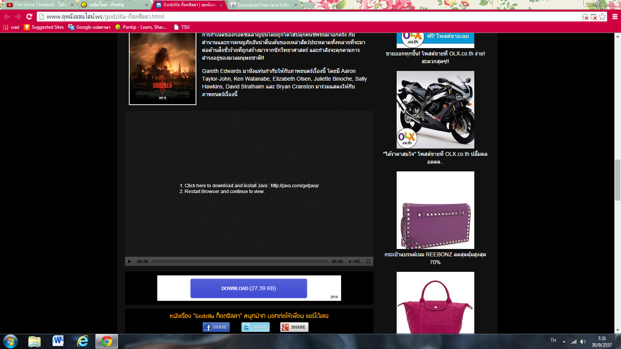Open the Windows Start menu
Image resolution: width=621 pixels, height=349 pixels.
coord(10,342)
